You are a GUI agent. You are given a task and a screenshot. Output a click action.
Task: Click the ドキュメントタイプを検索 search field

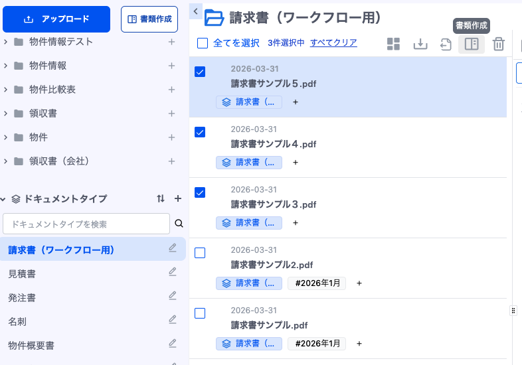click(x=86, y=224)
